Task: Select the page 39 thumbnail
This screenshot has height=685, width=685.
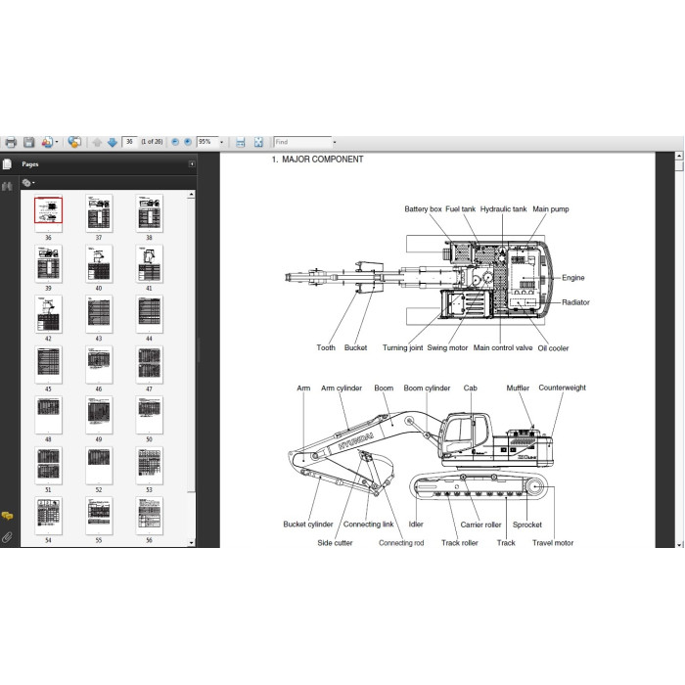Action: tap(48, 263)
